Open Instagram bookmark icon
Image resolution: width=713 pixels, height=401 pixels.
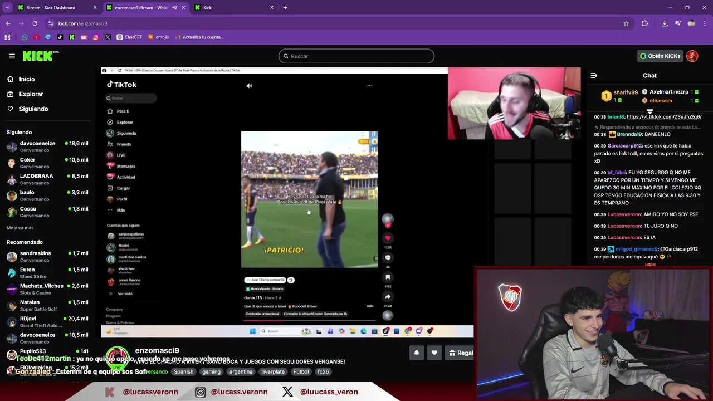[96, 37]
